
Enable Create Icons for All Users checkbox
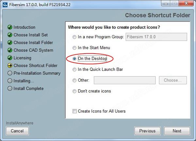point(74,111)
